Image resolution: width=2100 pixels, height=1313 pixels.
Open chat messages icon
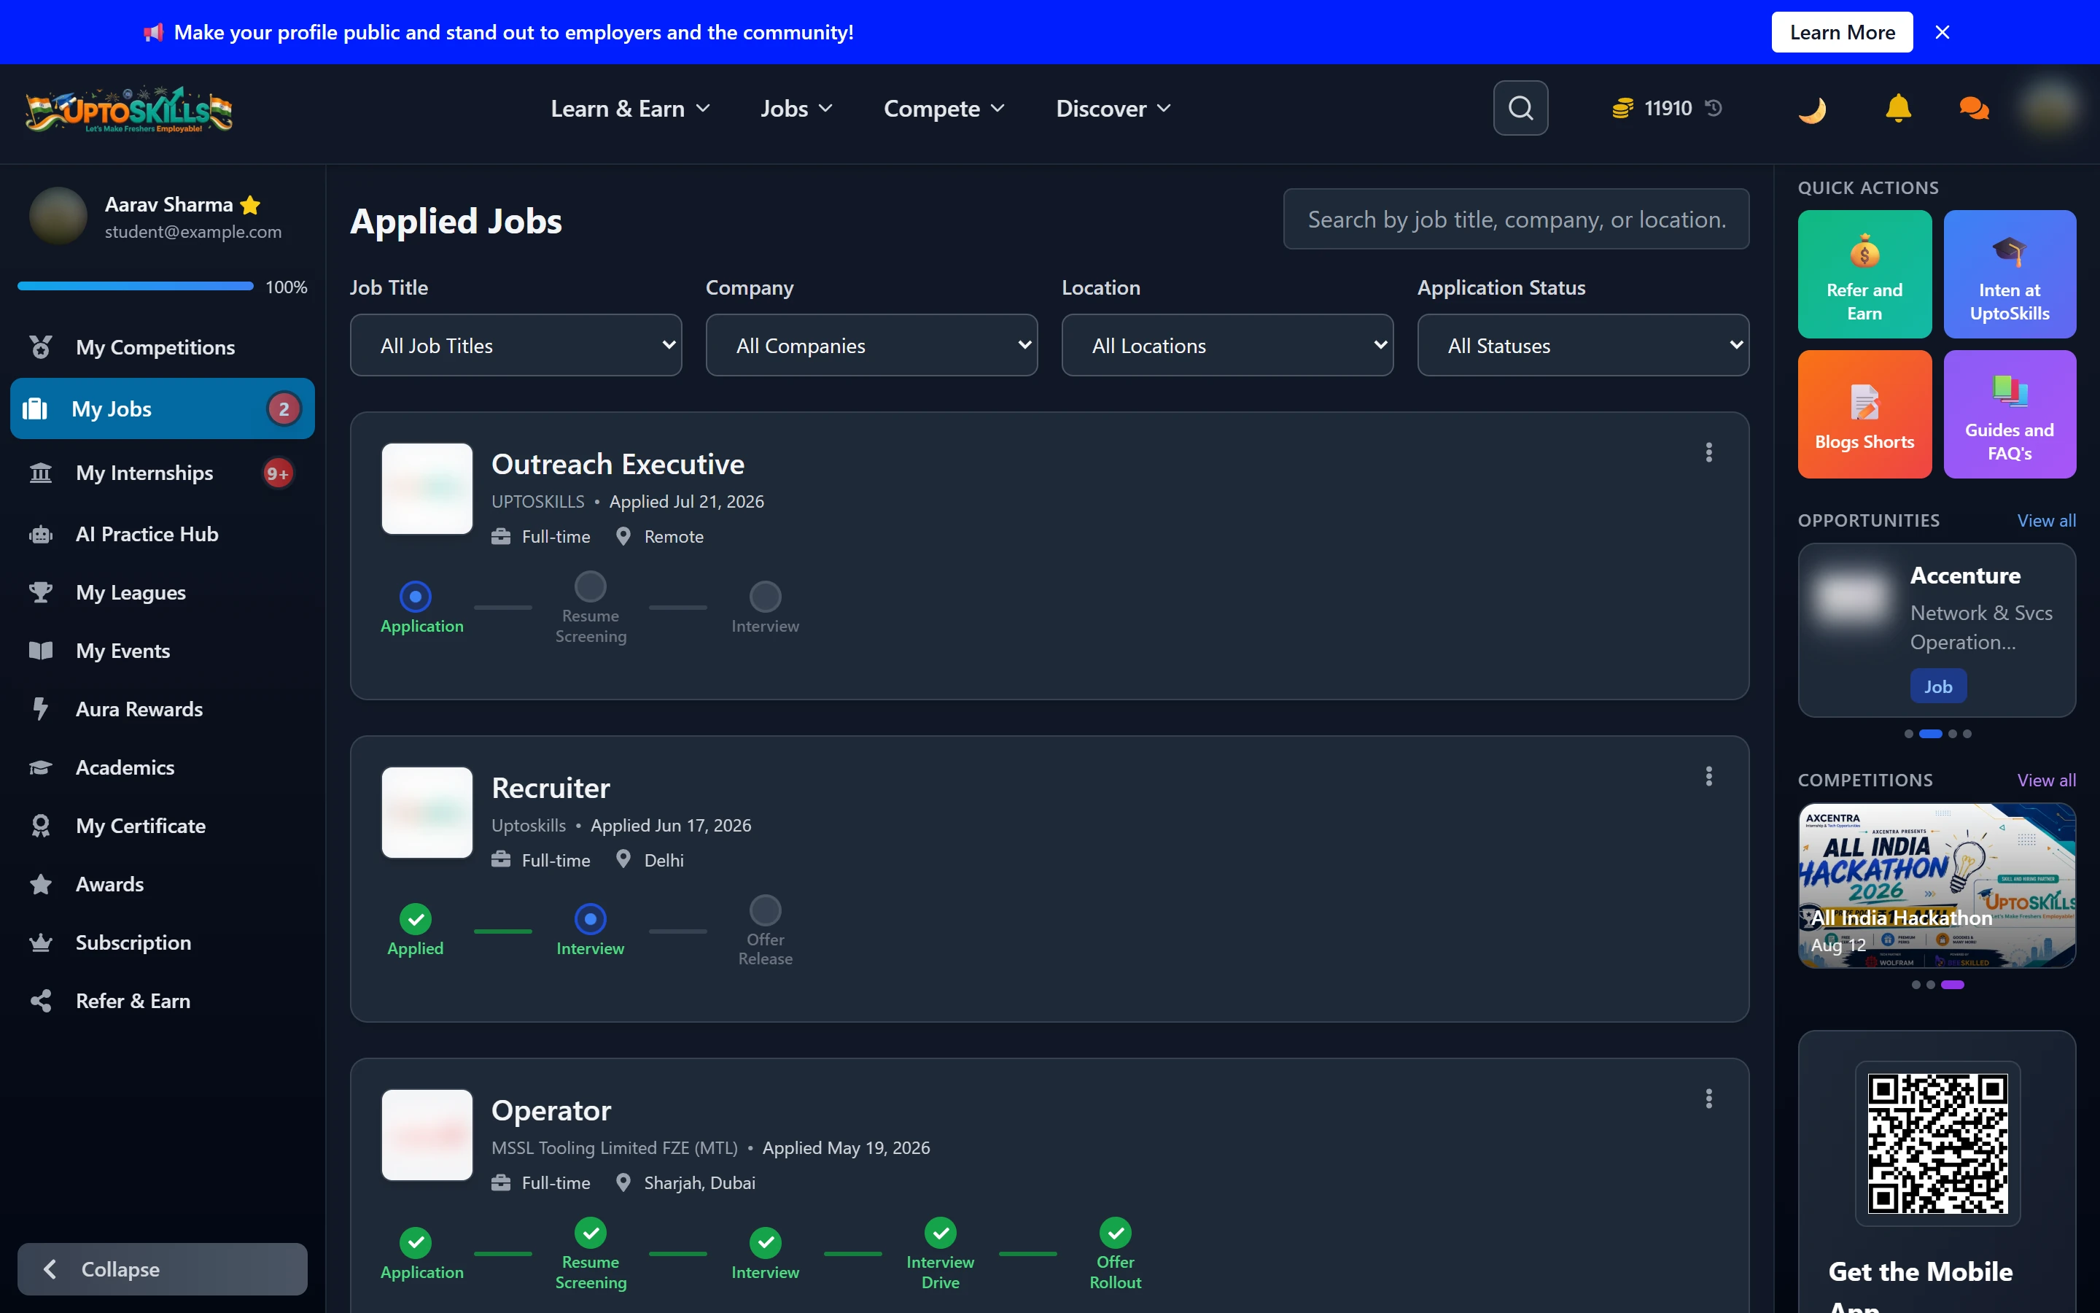point(1973,108)
